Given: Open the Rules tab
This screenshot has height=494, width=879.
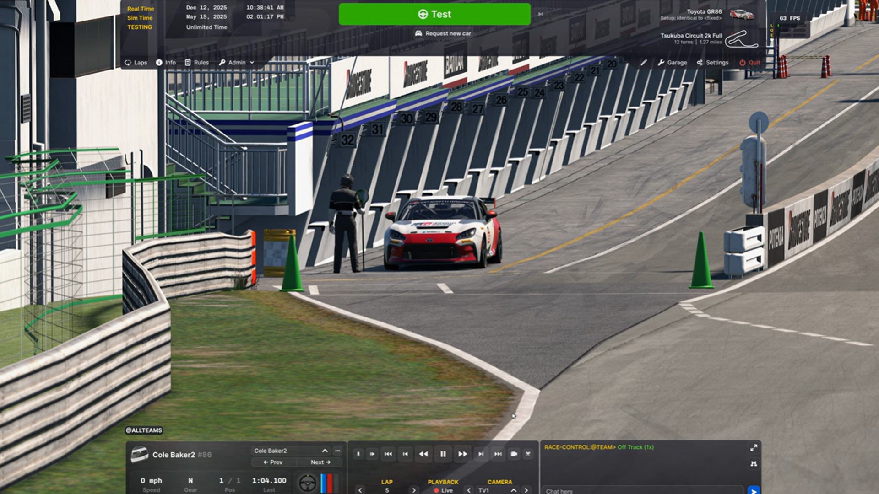Looking at the screenshot, I should (197, 63).
